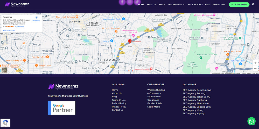The image size is (259, 129).
Task: Click Report a map error link
Action: pyautogui.click(x=253, y=73)
